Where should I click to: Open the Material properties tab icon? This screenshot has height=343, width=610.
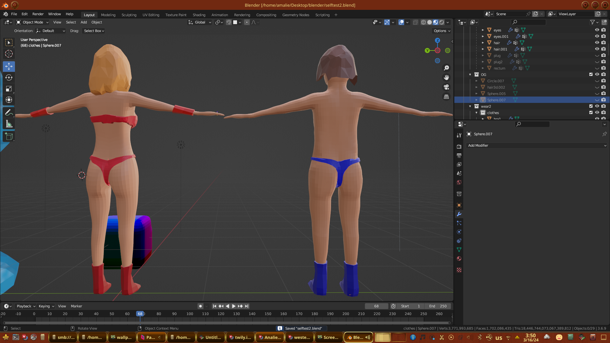[459, 259]
